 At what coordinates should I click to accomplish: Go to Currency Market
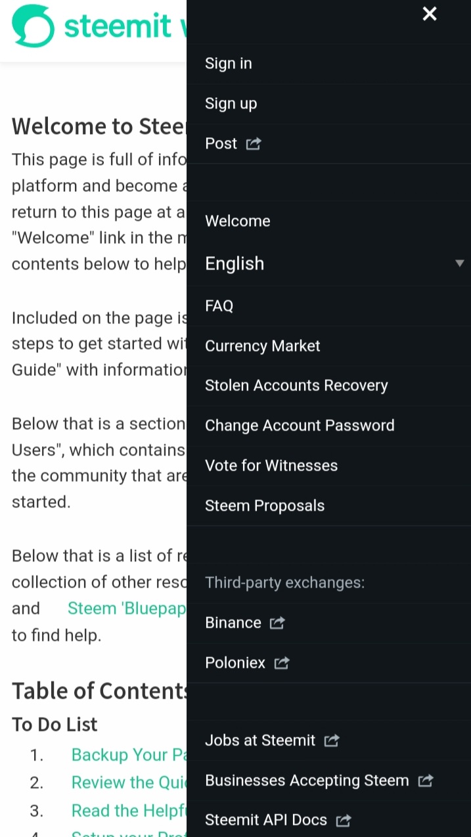262,346
